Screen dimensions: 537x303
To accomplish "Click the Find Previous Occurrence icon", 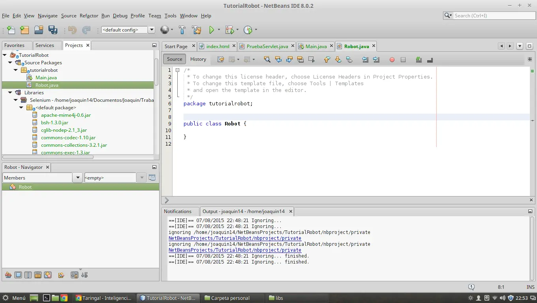I will coord(278,60).
